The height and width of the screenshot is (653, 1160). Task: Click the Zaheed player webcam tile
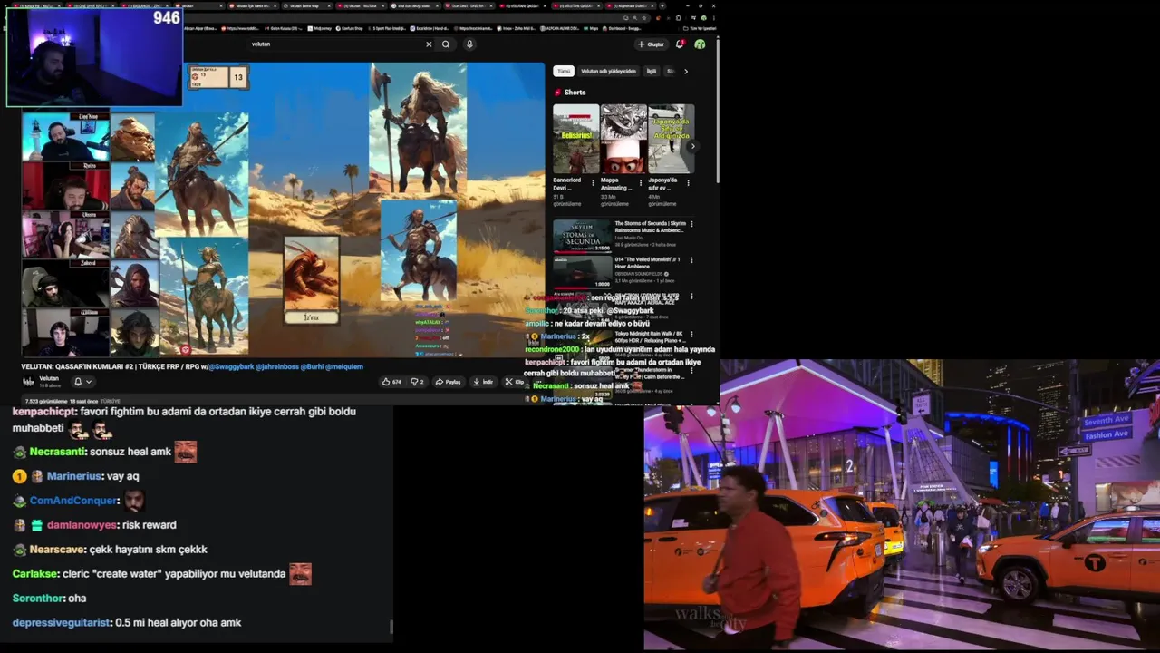click(65, 283)
